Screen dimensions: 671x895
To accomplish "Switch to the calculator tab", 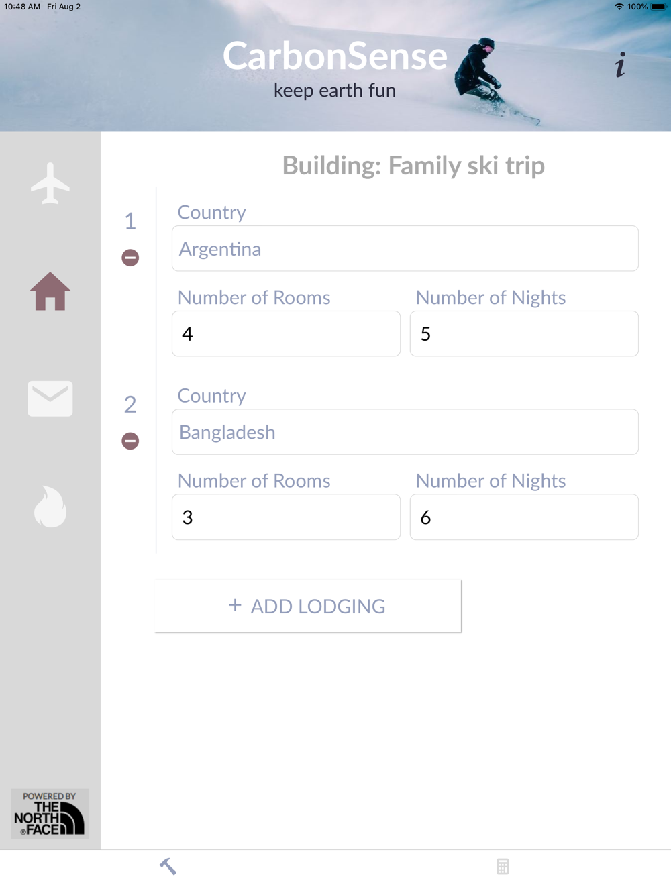I will (503, 866).
